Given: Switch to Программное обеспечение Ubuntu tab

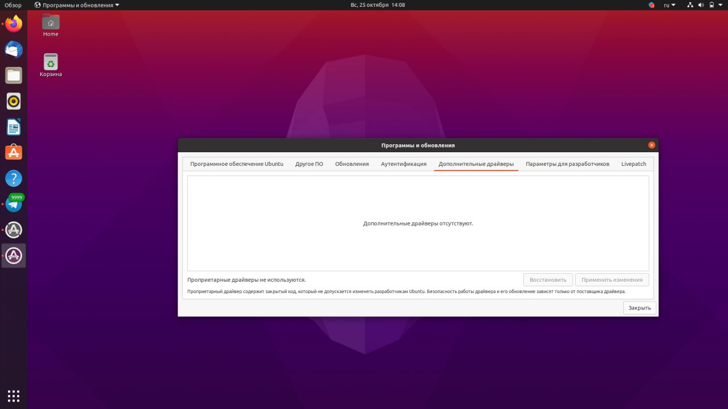Looking at the screenshot, I should [237, 164].
